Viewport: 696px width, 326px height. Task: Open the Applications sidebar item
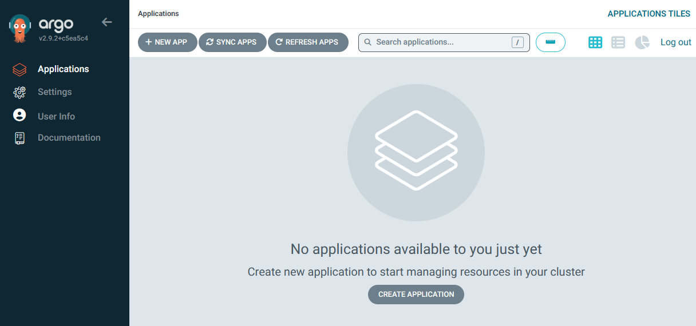[64, 69]
